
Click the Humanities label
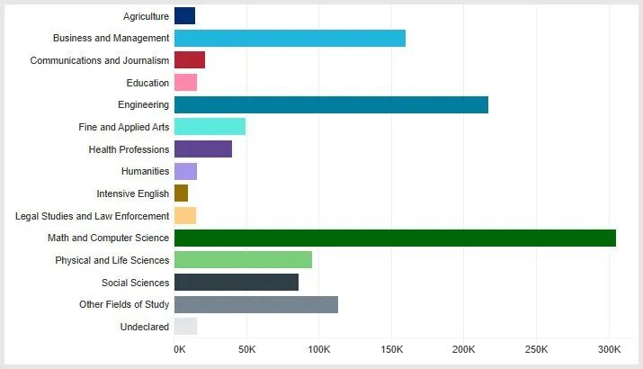pos(145,171)
